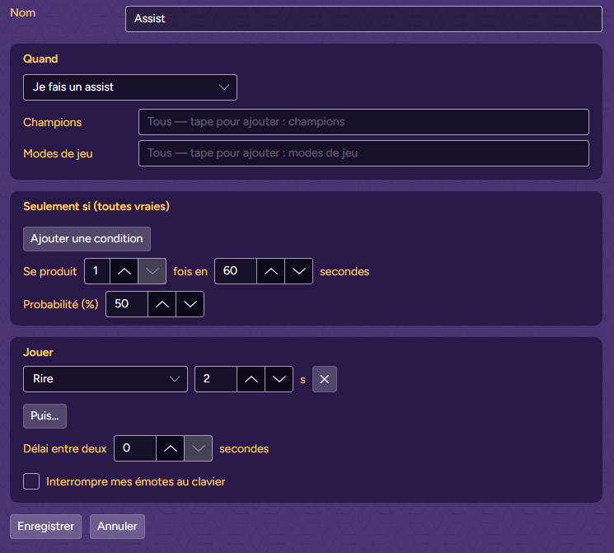Image resolution: width=614 pixels, height=553 pixels.
Task: Click the Rire duration field showing 2
Action: tap(216, 379)
